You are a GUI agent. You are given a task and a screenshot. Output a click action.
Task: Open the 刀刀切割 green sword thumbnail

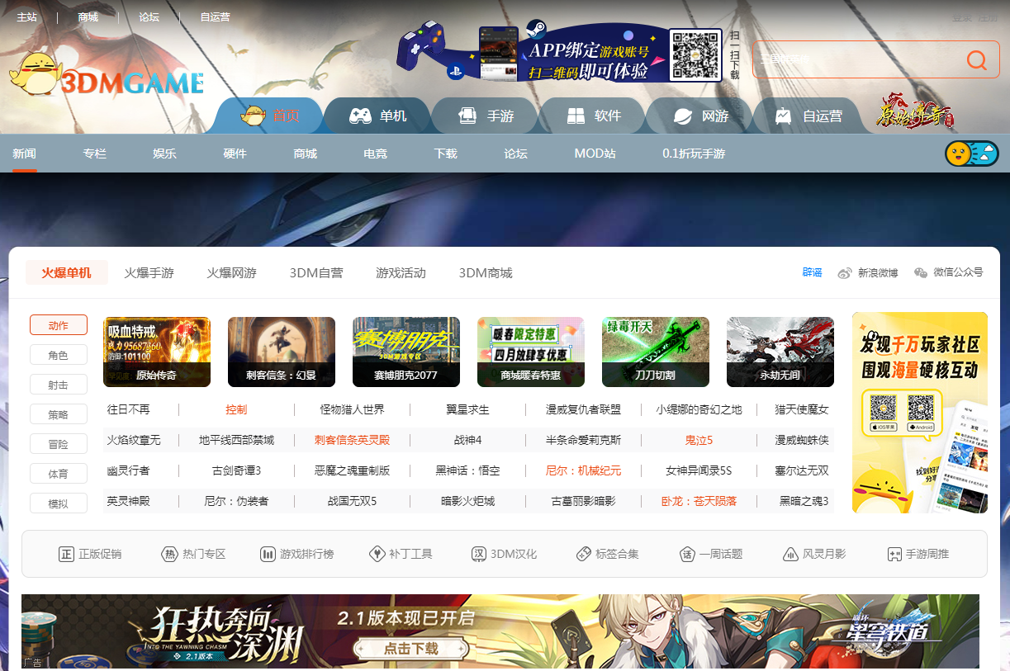pos(656,352)
